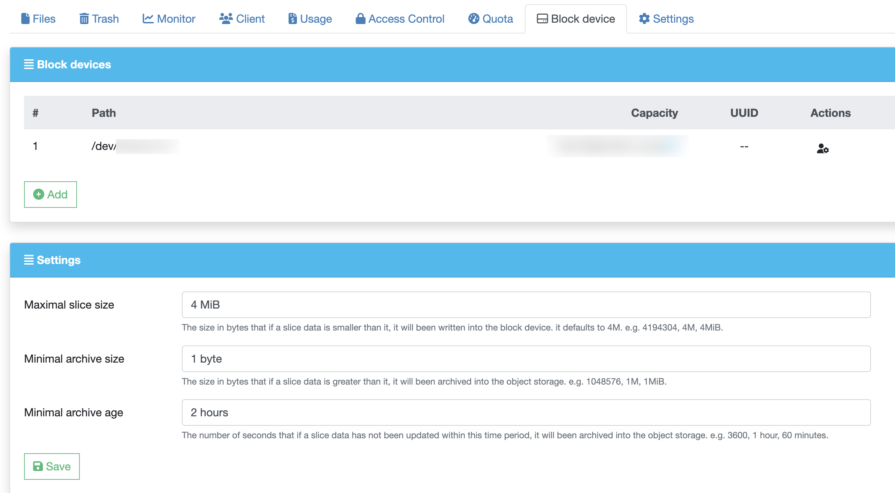The width and height of the screenshot is (895, 493).
Task: Click the hamburger icon on Block devices header
Action: click(x=28, y=64)
